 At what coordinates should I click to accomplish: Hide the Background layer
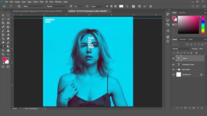(173, 74)
